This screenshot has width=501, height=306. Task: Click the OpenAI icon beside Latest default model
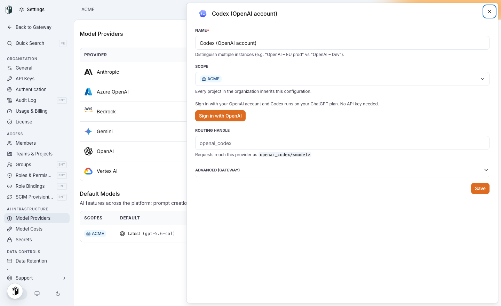pos(122,234)
